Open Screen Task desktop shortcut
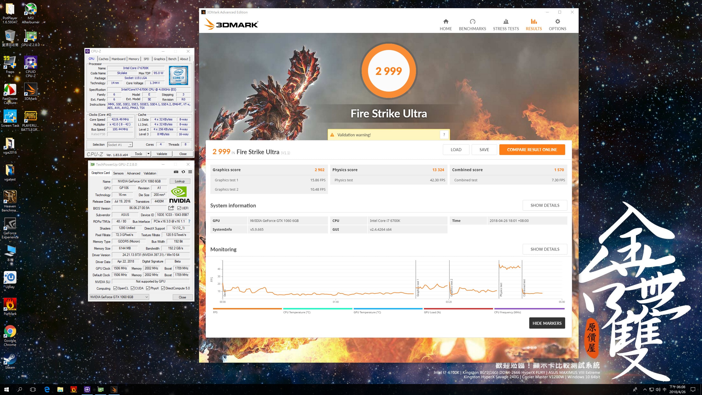This screenshot has height=395, width=702. [10, 119]
